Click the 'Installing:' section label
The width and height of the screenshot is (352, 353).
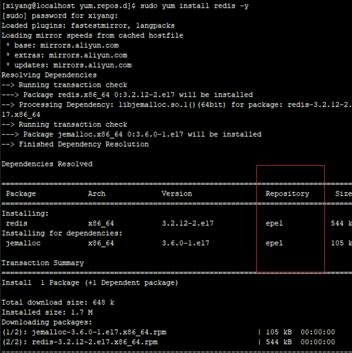pos(25,214)
